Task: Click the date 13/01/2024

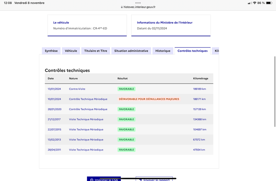Action: tap(54, 89)
